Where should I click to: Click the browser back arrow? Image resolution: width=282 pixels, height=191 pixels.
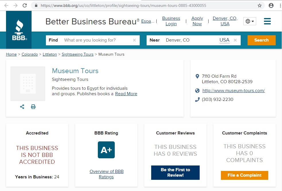(6, 5)
